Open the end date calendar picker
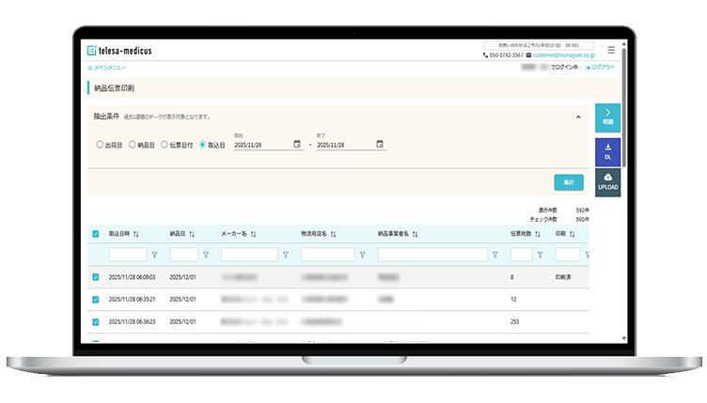This screenshot has width=707, height=403. [x=380, y=145]
